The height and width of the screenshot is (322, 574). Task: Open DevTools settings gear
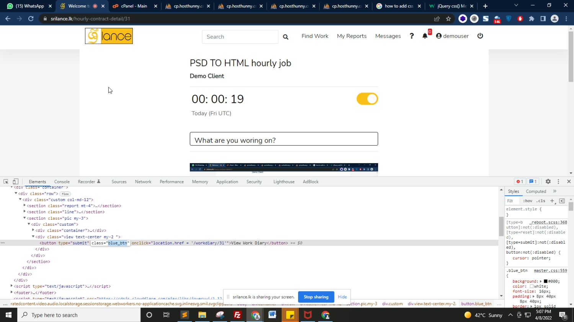pos(548,182)
